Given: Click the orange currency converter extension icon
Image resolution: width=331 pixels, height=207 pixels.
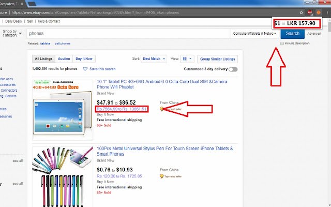Looking at the screenshot, I should point(319,12).
